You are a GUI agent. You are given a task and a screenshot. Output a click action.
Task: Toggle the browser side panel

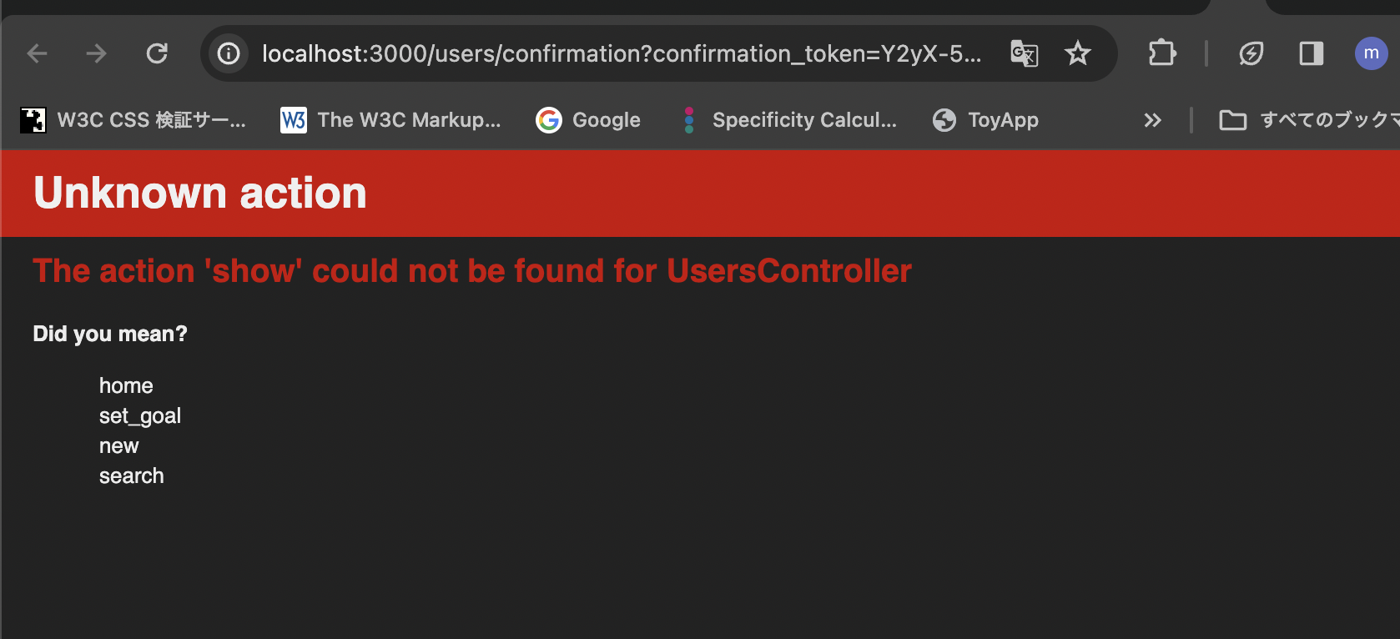click(1311, 54)
